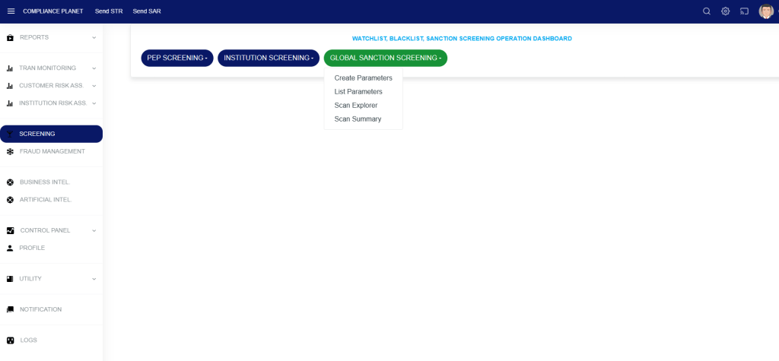Expand the Reports chevron
Image resolution: width=779 pixels, height=361 pixels.
pos(94,37)
